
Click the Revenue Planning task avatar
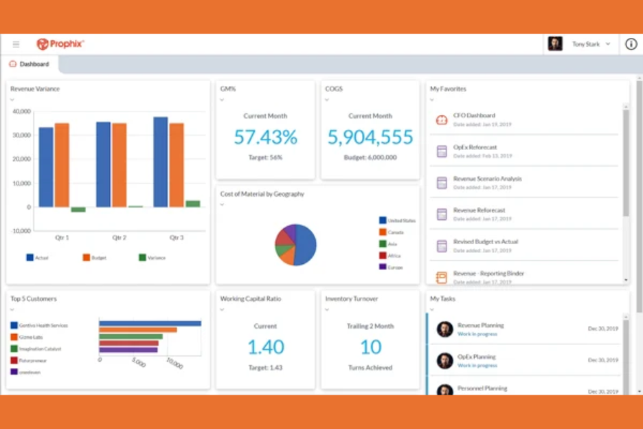[x=444, y=329]
